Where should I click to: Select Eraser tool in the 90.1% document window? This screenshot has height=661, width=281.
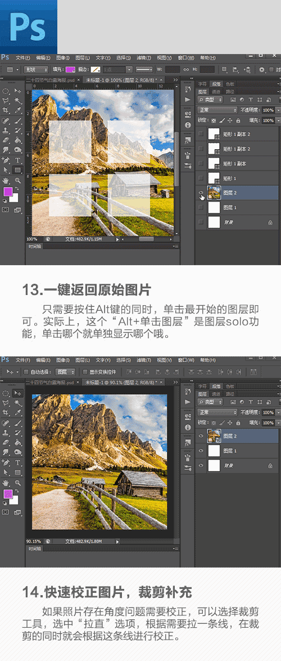(x=6, y=442)
